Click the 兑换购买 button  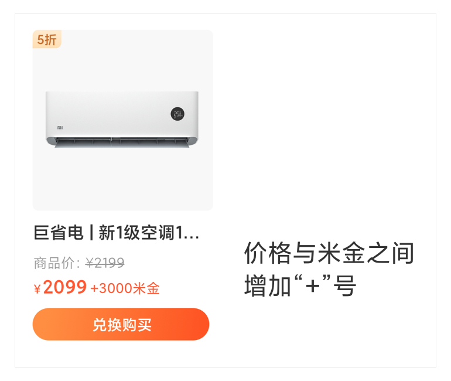coord(121,324)
